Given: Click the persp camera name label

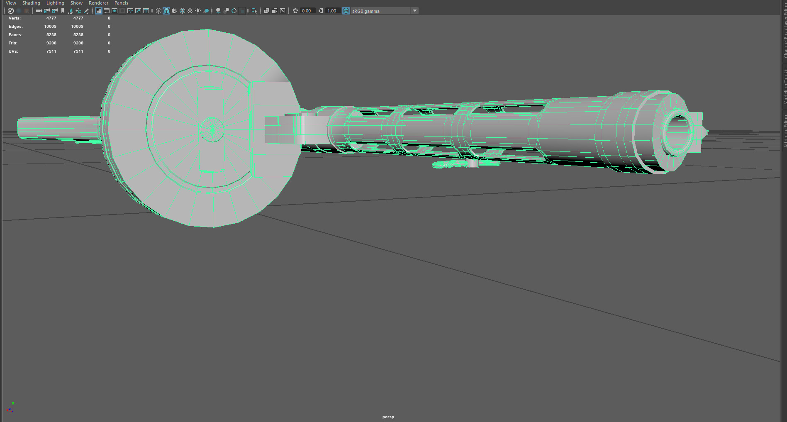Looking at the screenshot, I should (388, 417).
